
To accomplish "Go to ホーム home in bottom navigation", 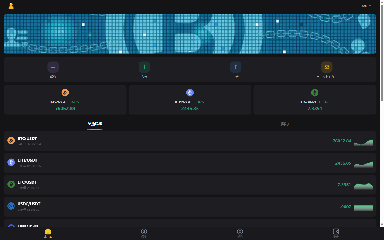I will click(48, 233).
